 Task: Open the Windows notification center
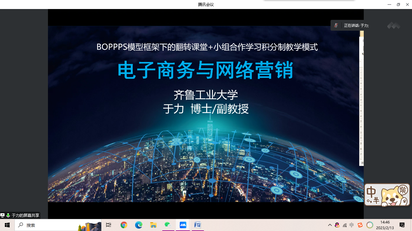(402, 225)
